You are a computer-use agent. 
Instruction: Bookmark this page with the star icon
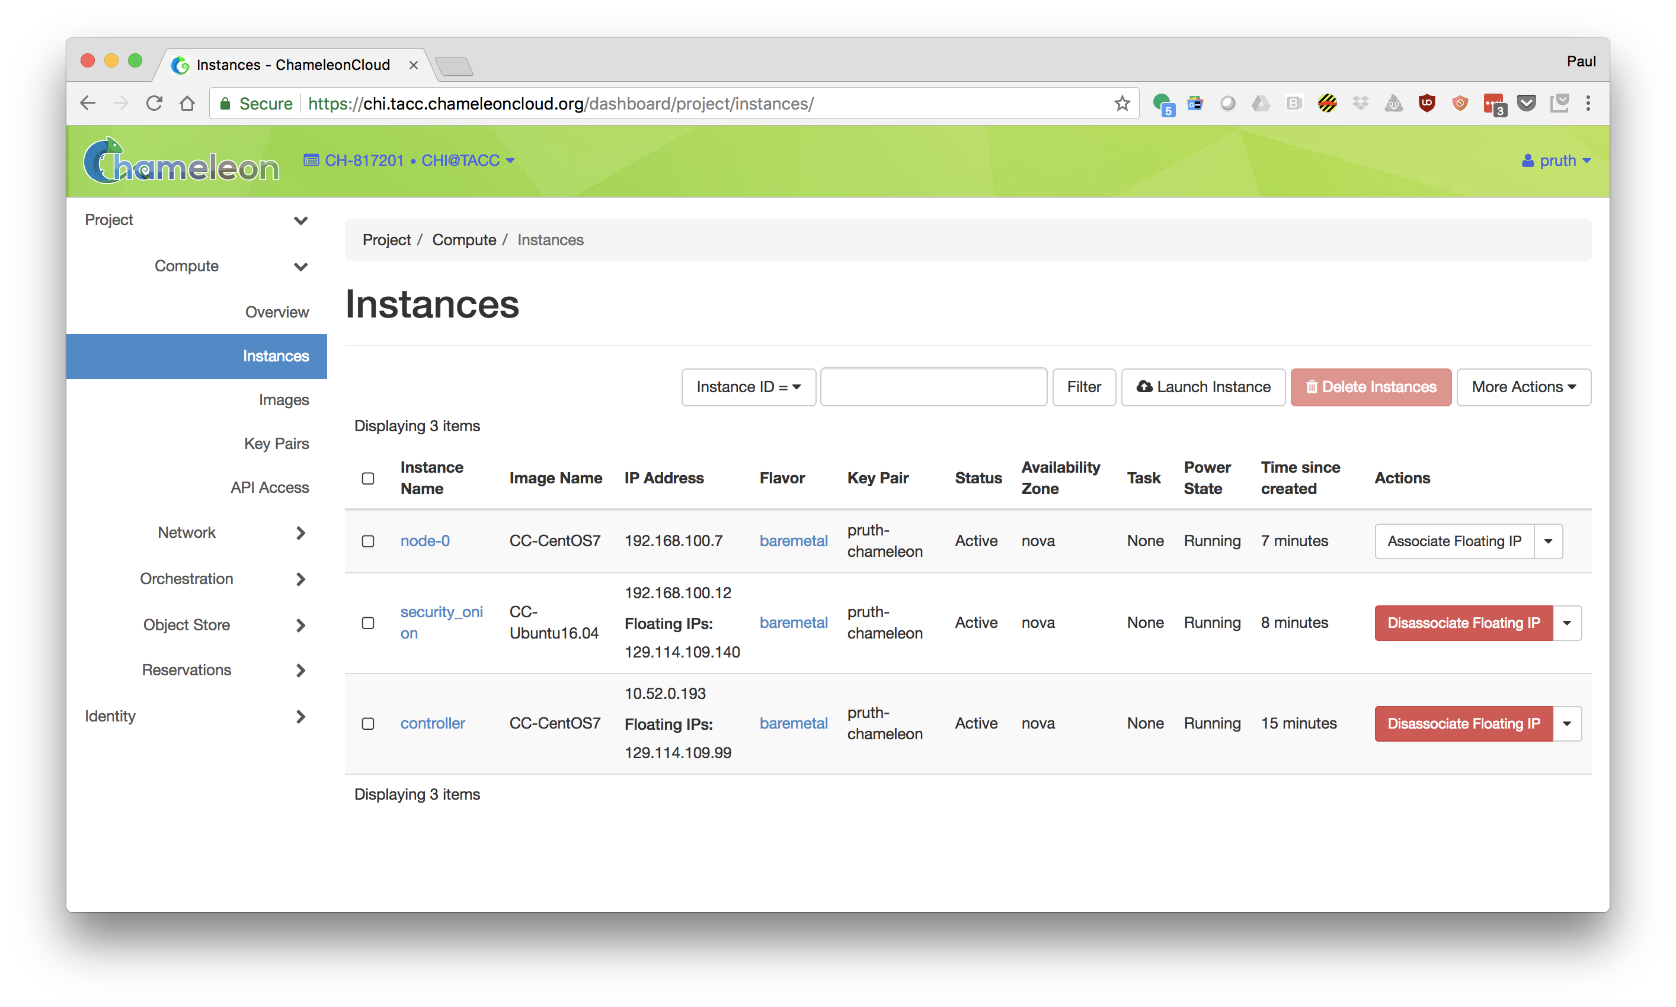[x=1122, y=103]
